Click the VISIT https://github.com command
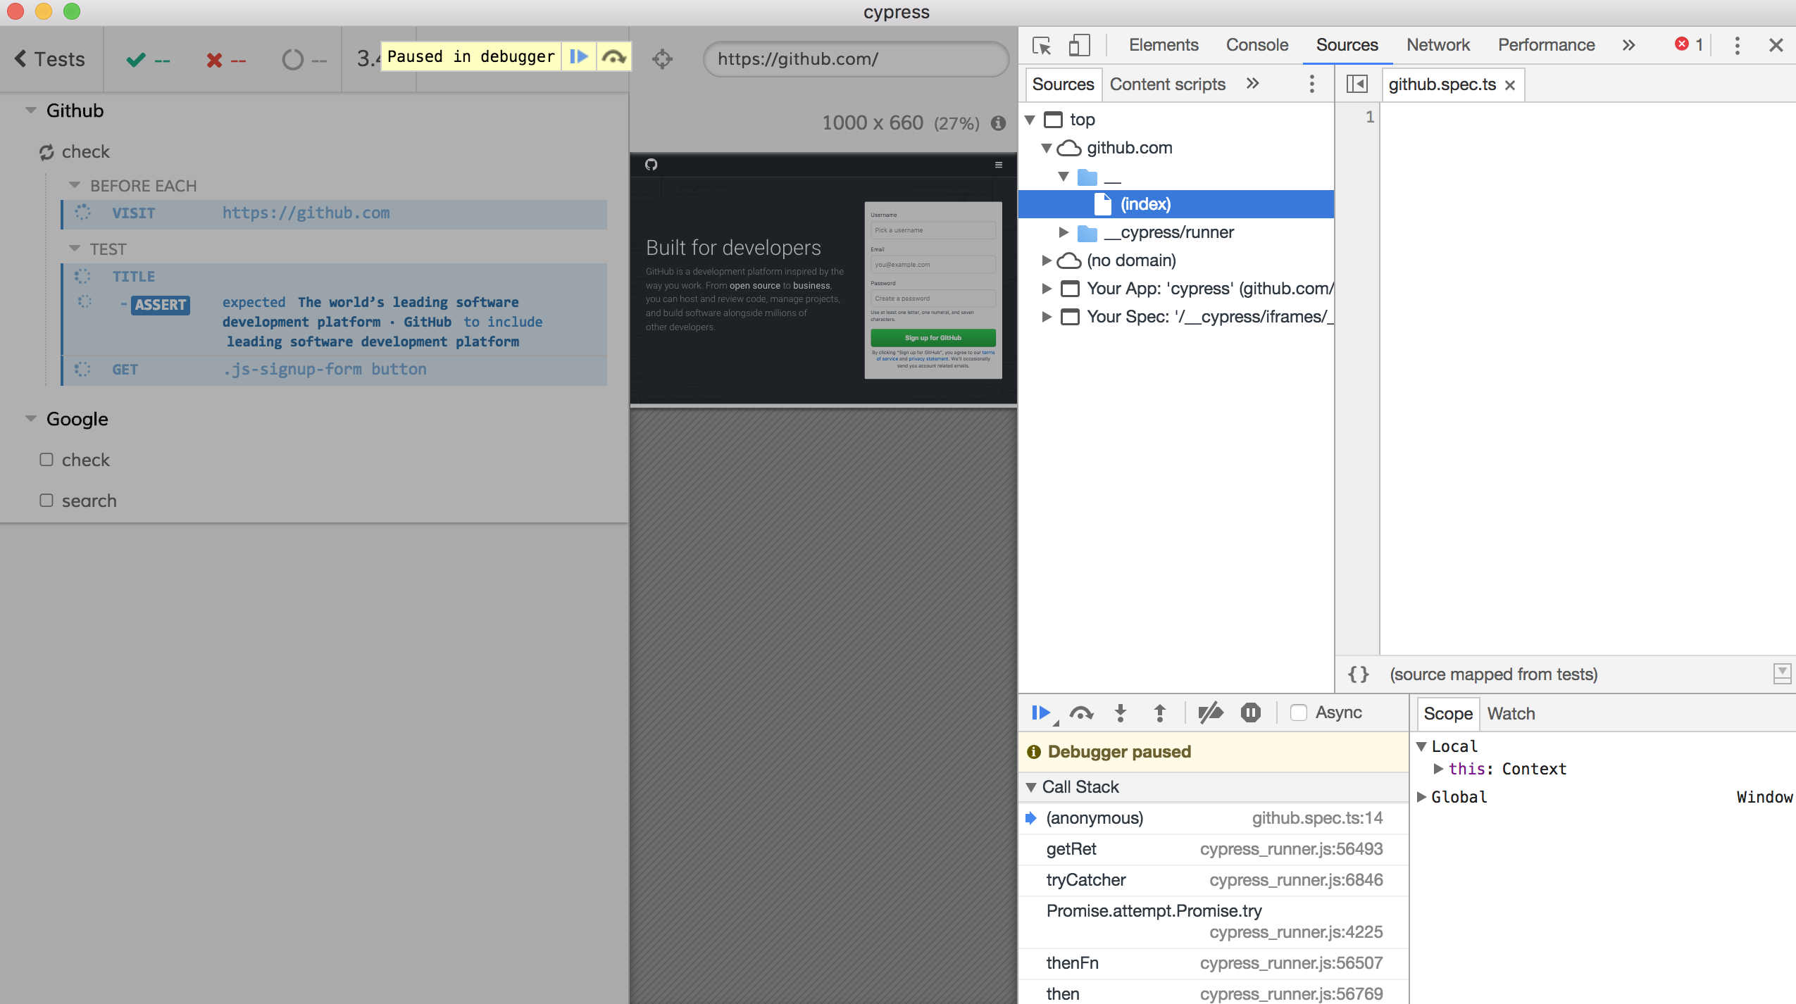 (x=335, y=213)
